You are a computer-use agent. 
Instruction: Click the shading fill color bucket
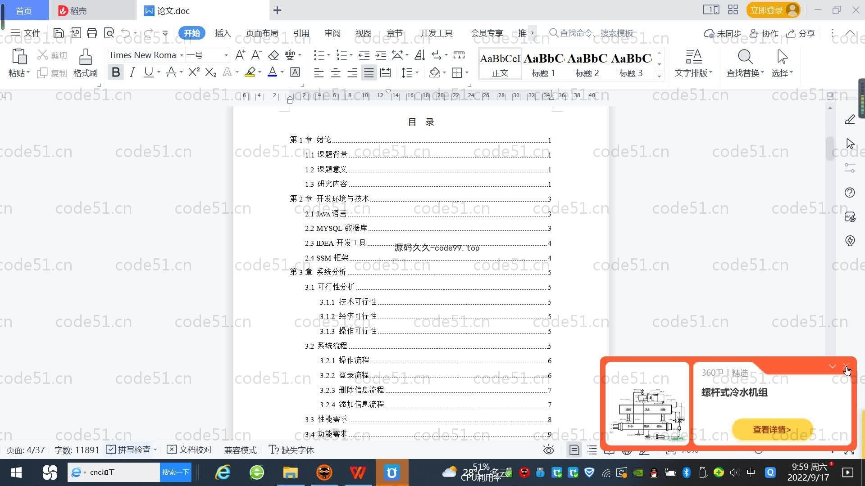pyautogui.click(x=434, y=72)
